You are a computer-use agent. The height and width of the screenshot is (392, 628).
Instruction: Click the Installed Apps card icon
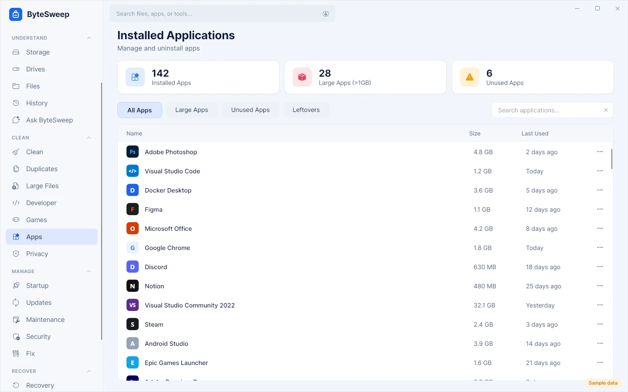pyautogui.click(x=135, y=77)
